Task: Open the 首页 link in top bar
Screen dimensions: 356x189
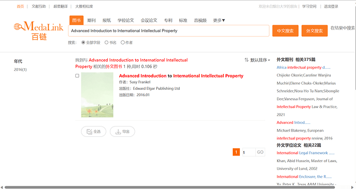Action: point(20,6)
